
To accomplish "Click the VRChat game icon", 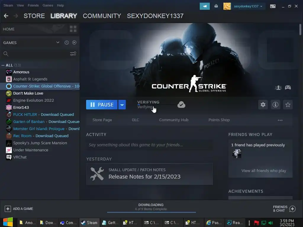I will point(9,157).
